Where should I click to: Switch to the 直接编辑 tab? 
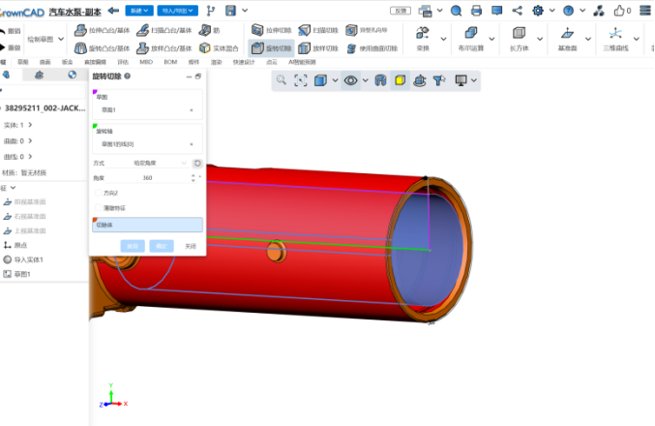[95, 62]
